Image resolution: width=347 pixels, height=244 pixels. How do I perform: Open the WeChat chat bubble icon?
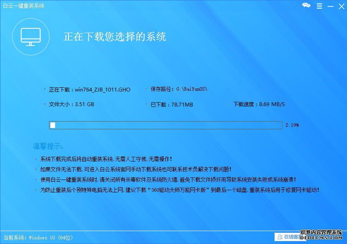pos(306,6)
